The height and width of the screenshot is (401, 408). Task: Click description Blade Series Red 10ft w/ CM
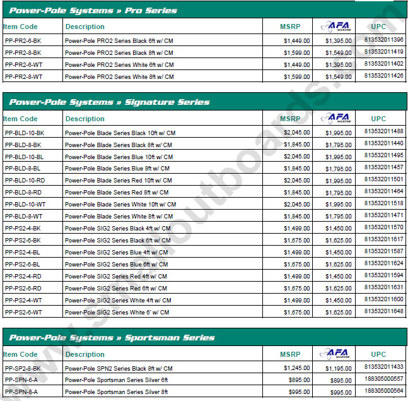click(119, 181)
